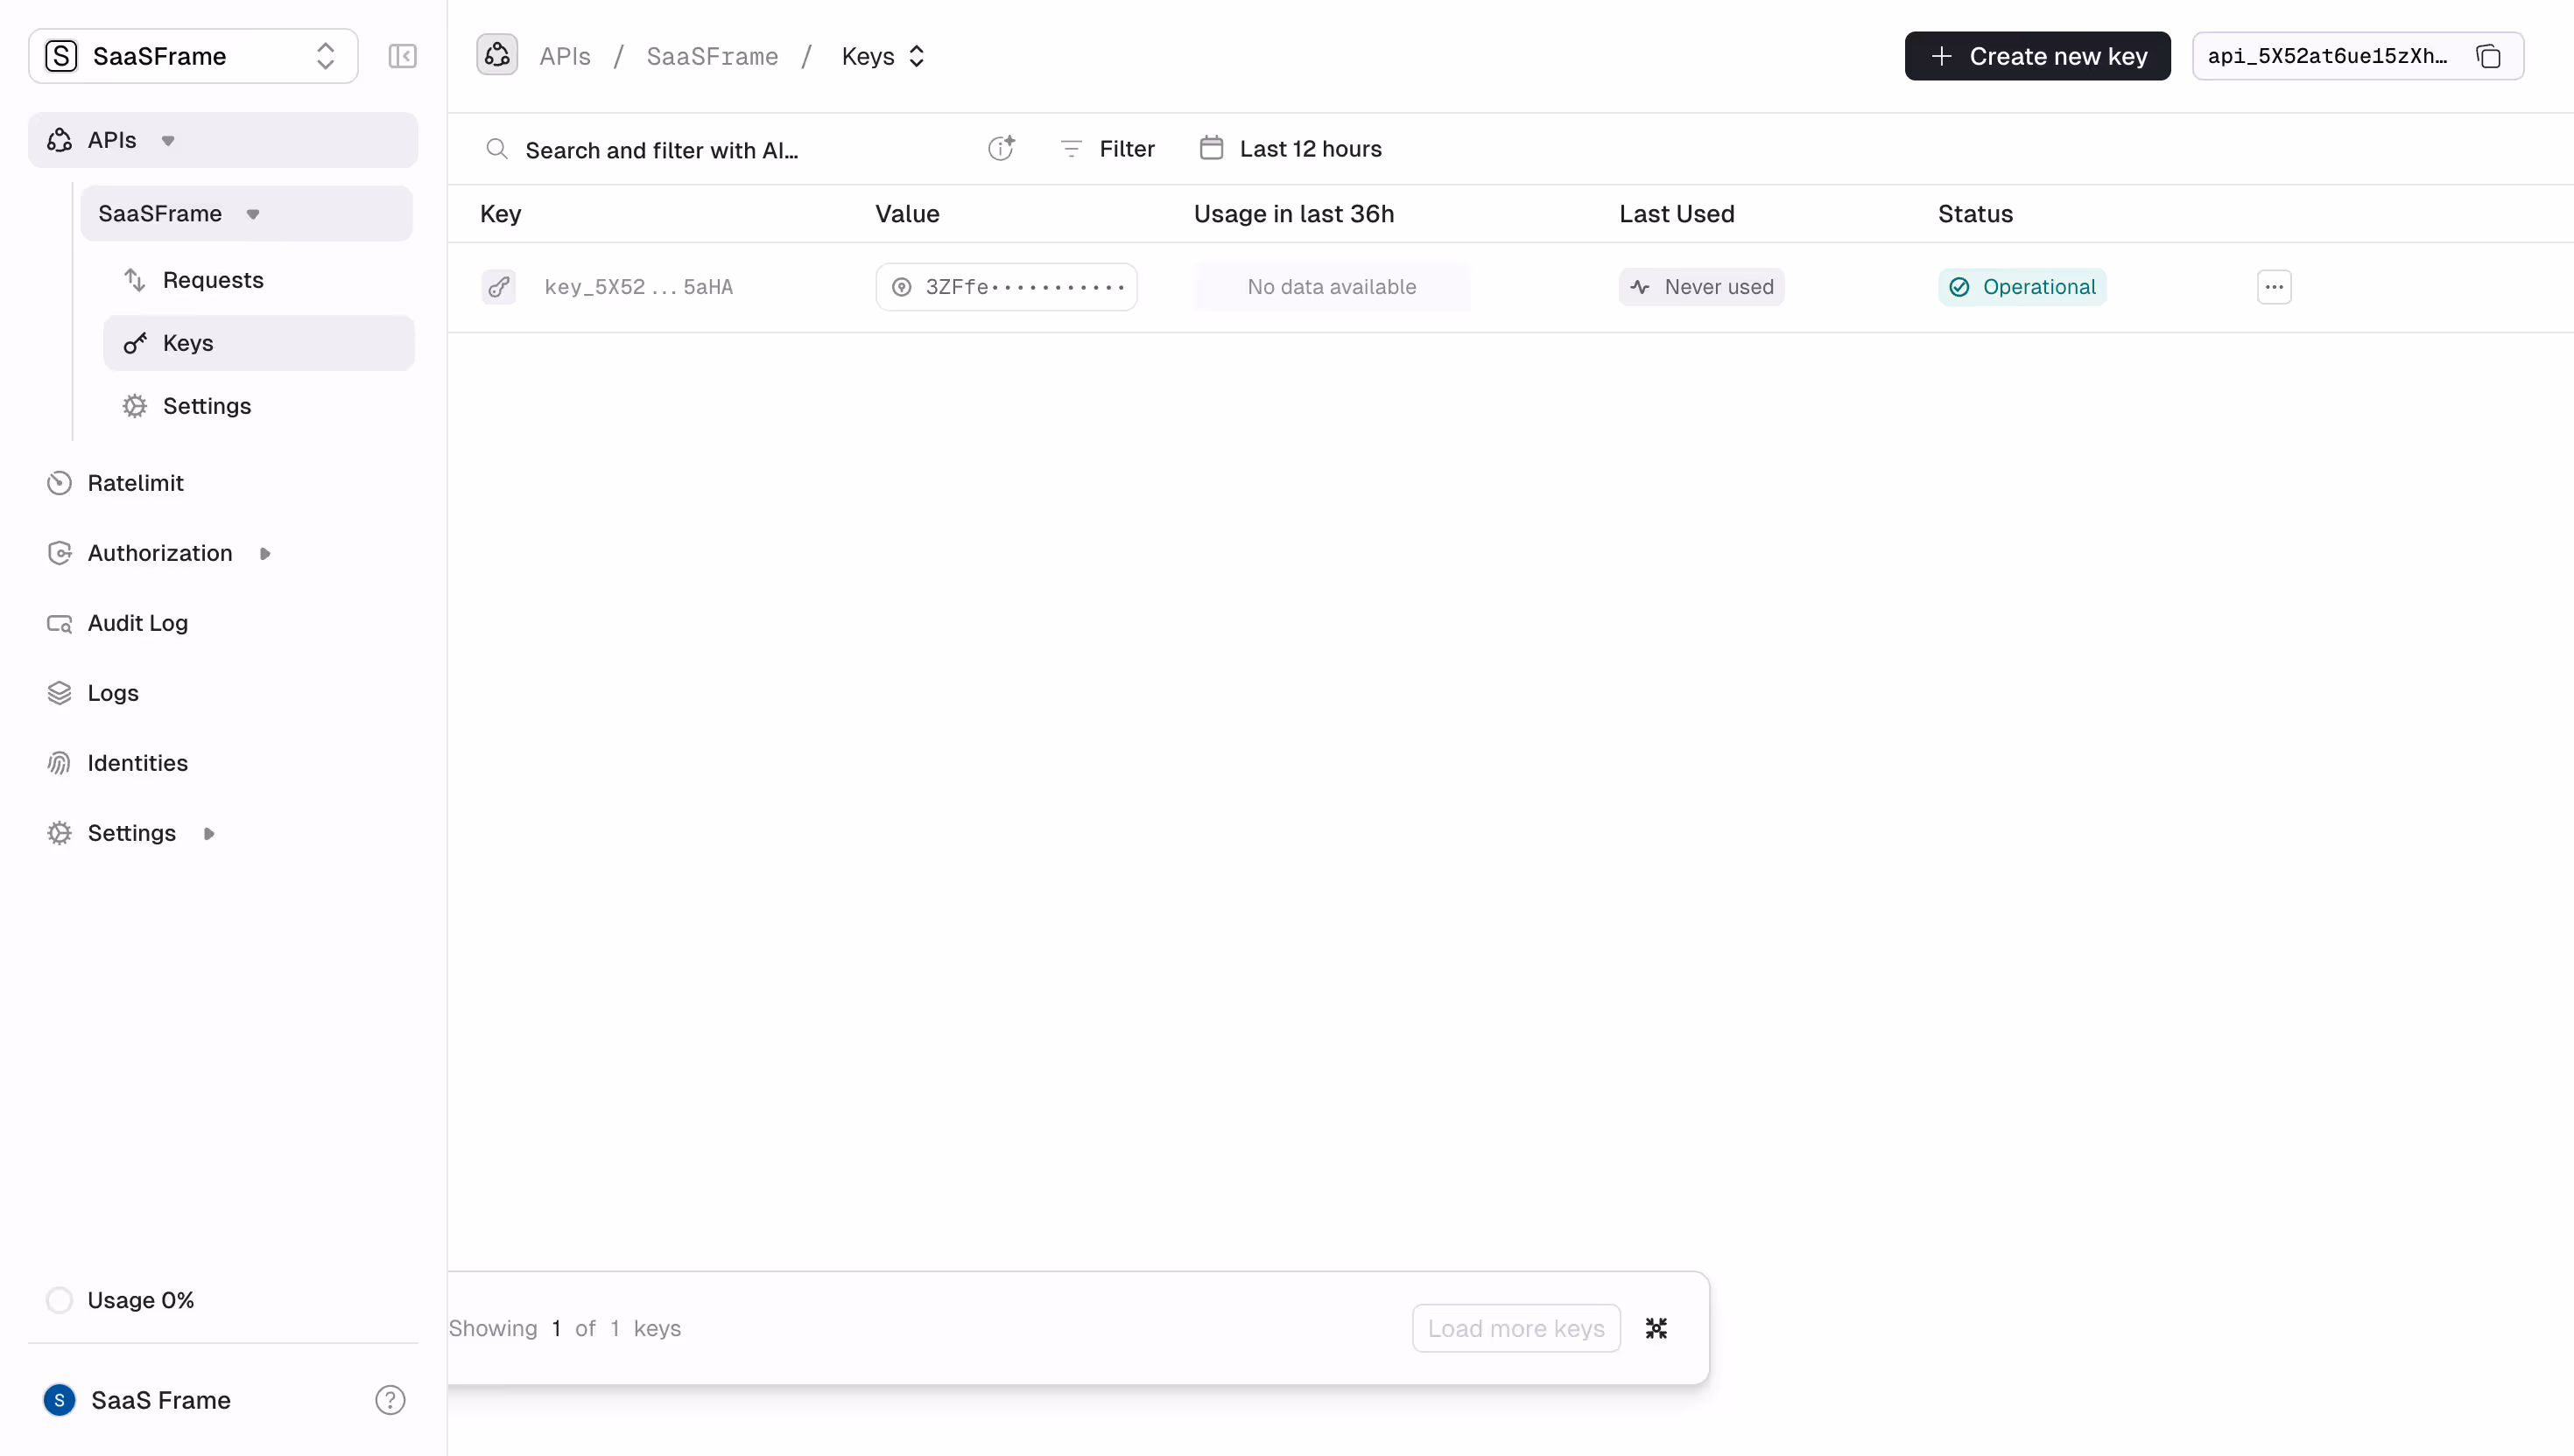Click the AI sparkle icon in the search bar
Screen dimensions: 2574x1456
pos(1002,148)
